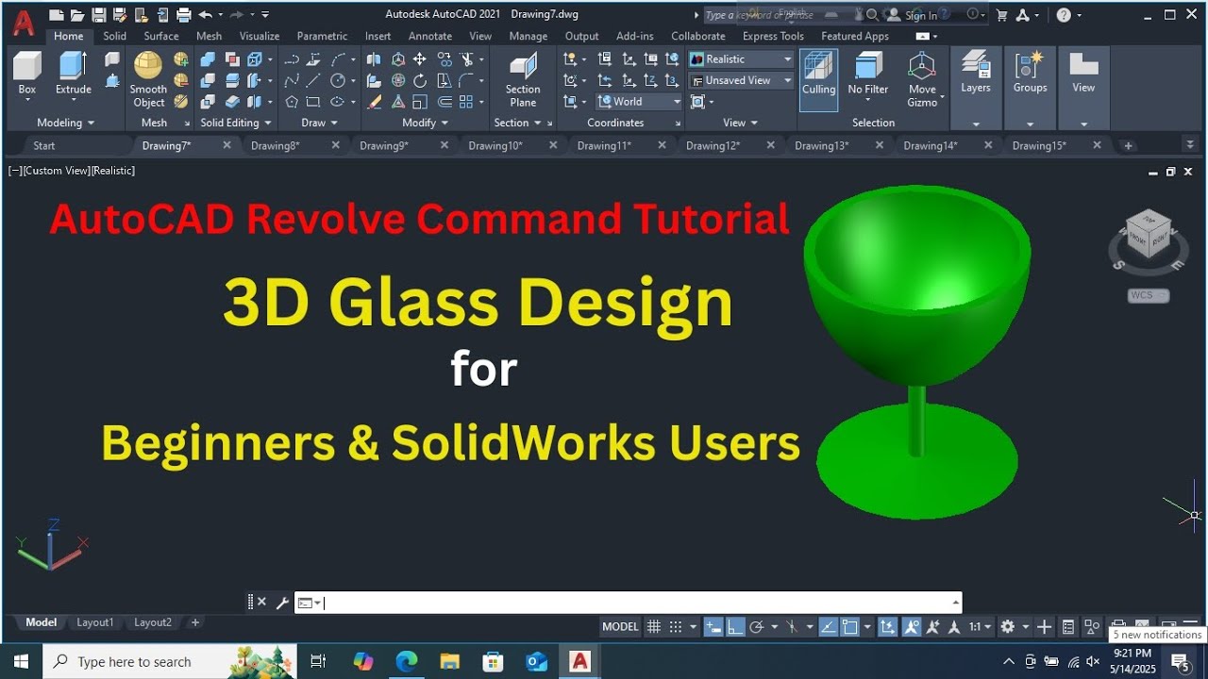Switch to the Drawing10 file tab
The width and height of the screenshot is (1208, 679).
495,145
